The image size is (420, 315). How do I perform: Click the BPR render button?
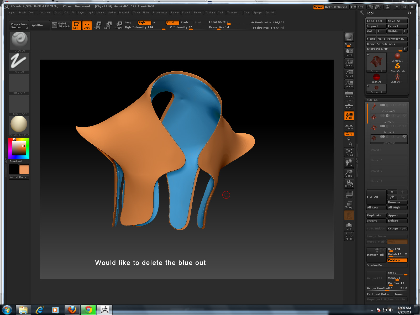coord(349,37)
